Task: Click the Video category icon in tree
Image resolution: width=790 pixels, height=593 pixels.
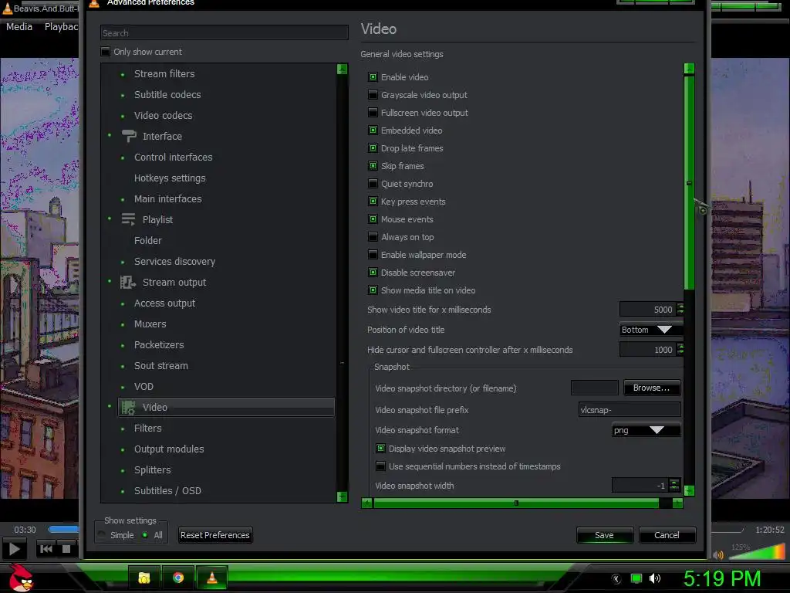Action: (129, 408)
